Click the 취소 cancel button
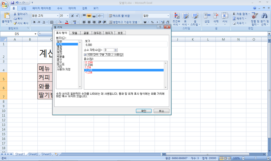Viewport: 271px width, 161px height. point(161,111)
